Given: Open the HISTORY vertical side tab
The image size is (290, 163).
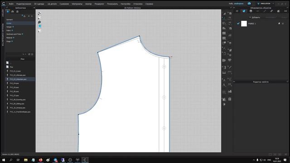Looking at the screenshot, I should click(x=3, y=13).
